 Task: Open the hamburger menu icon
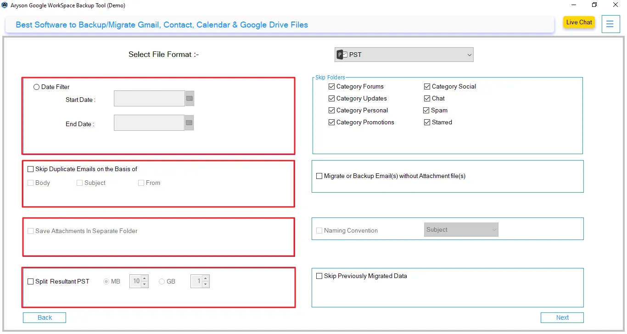click(x=610, y=24)
